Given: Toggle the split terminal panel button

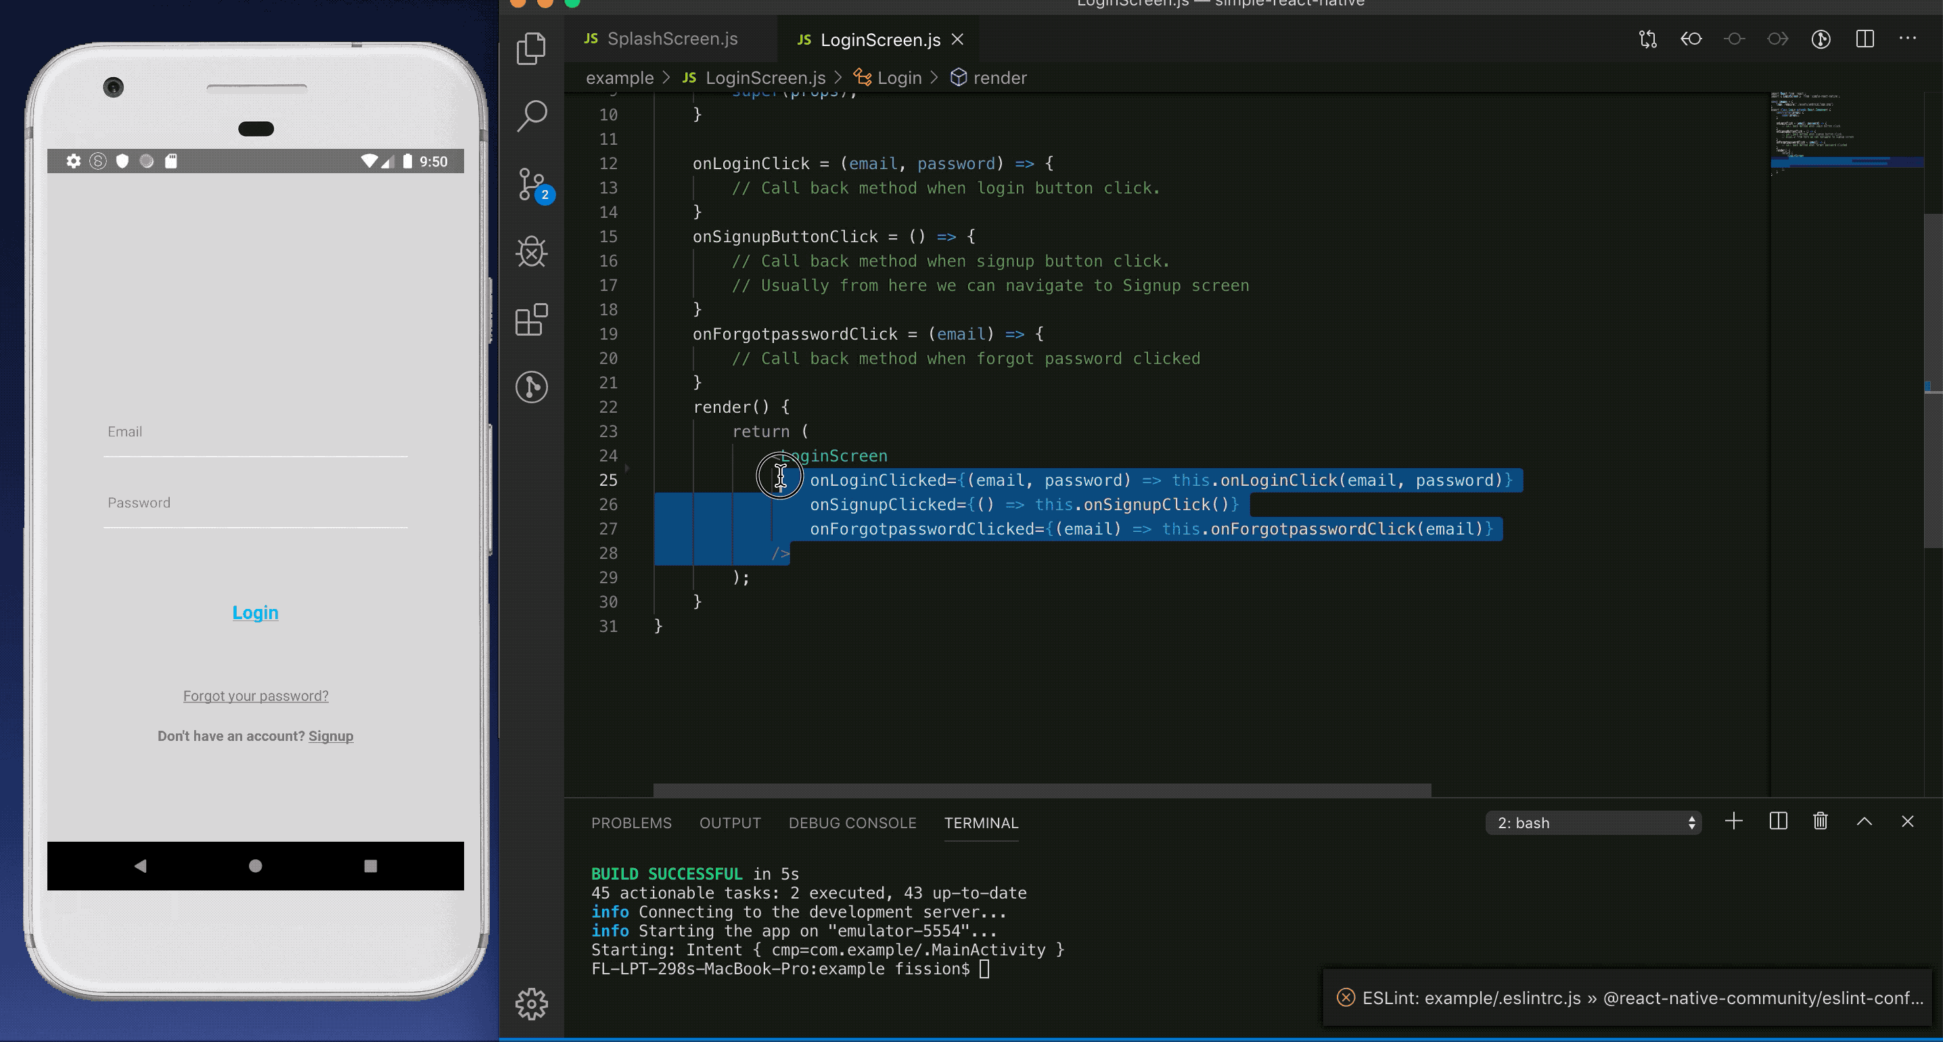Looking at the screenshot, I should coord(1778,821).
